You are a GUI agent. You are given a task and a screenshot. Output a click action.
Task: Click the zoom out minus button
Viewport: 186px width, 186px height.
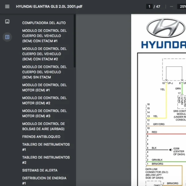pos(171,7)
